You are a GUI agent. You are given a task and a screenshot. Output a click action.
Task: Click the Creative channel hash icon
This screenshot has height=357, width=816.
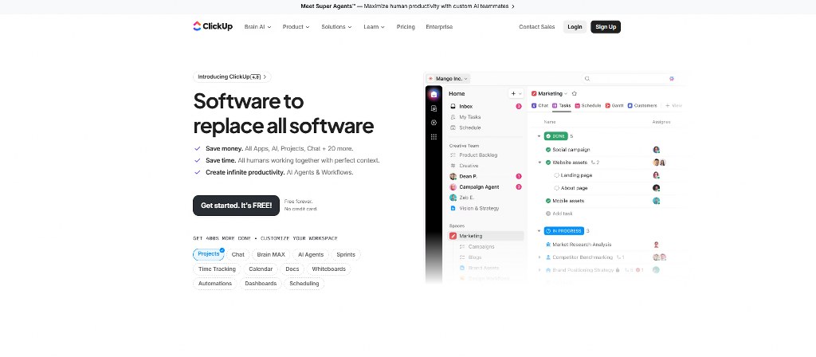click(453, 166)
